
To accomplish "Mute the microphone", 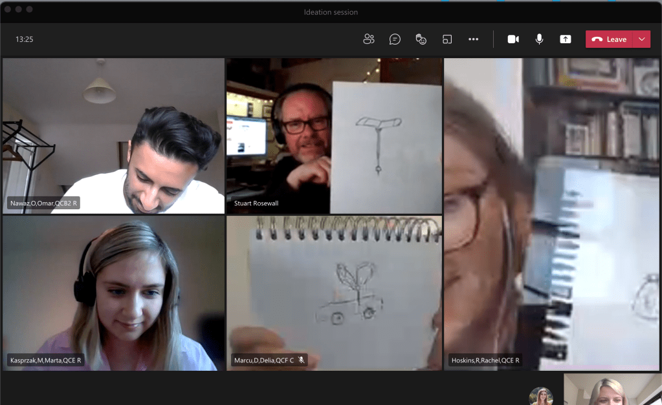I will click(539, 39).
